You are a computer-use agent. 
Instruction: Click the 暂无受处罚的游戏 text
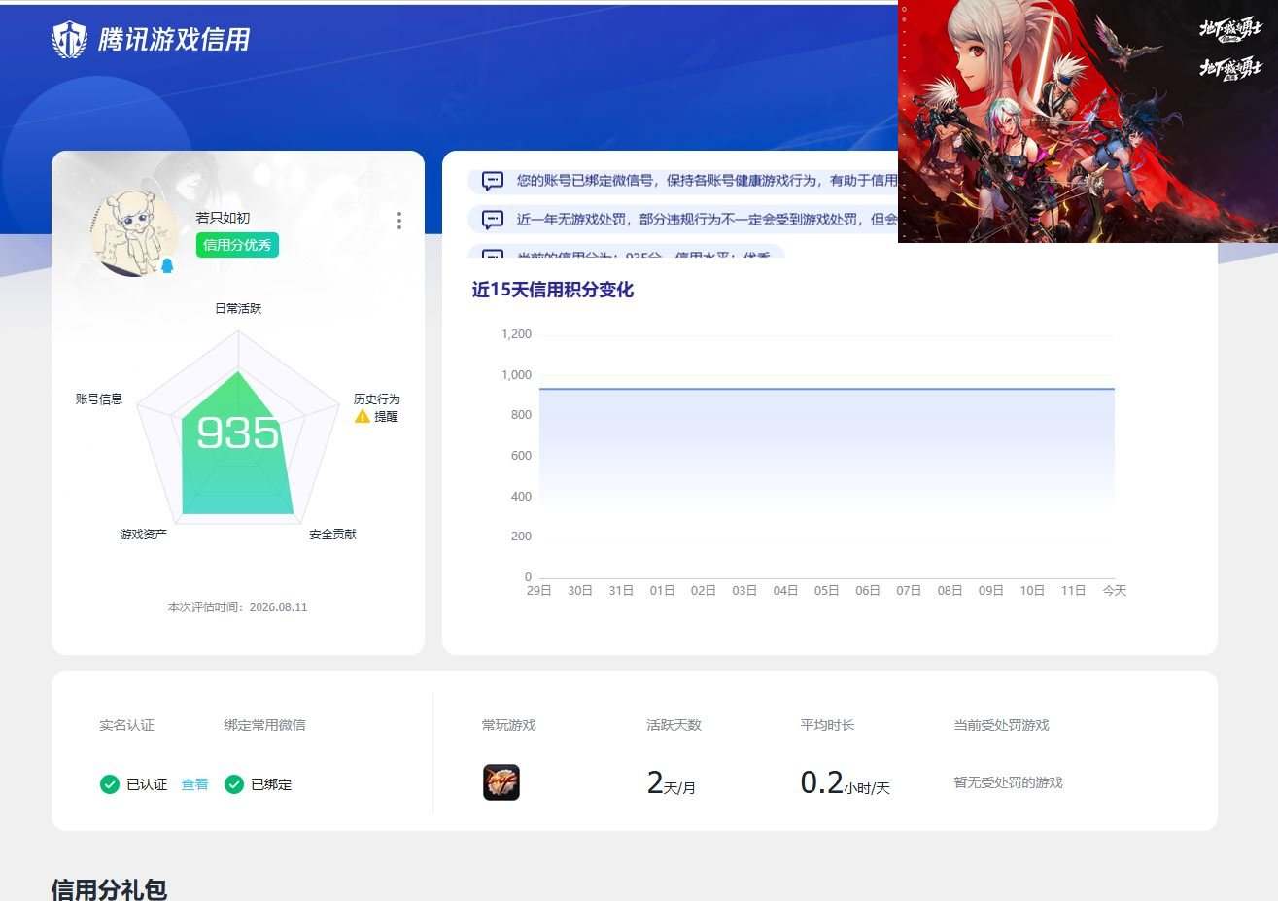pos(1008,782)
